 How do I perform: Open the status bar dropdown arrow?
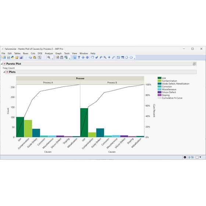tap(200, 157)
